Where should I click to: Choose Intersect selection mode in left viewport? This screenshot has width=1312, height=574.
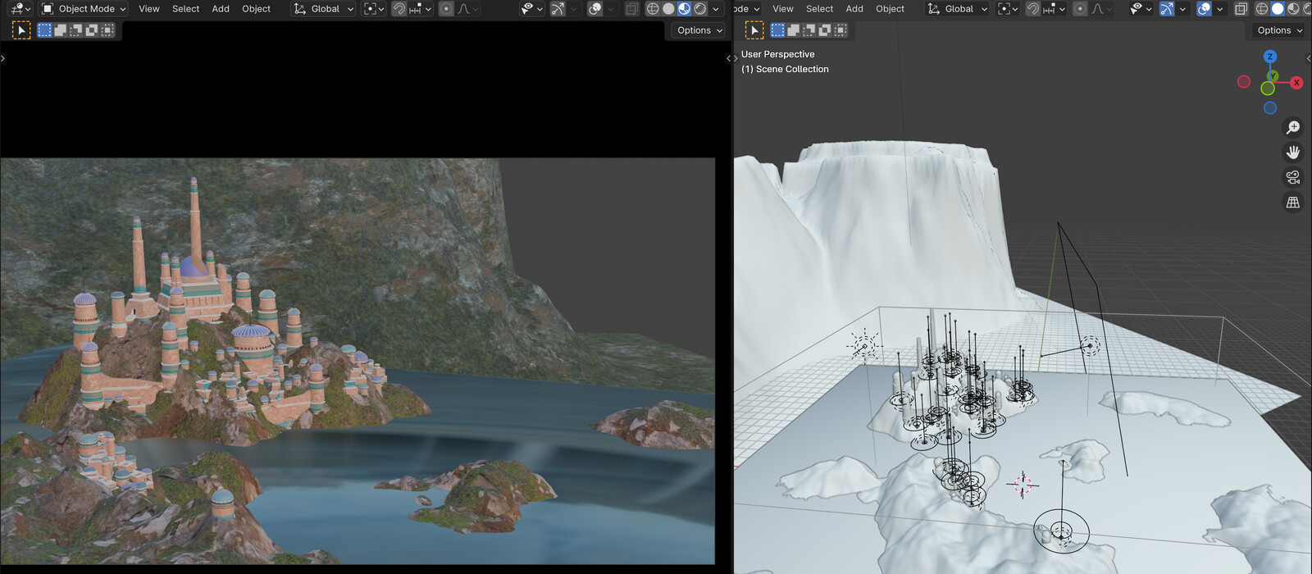(107, 30)
